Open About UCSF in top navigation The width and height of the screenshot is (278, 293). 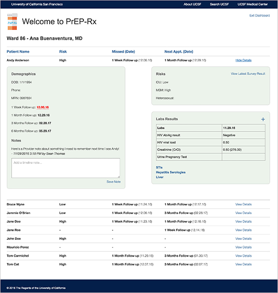[192, 4]
